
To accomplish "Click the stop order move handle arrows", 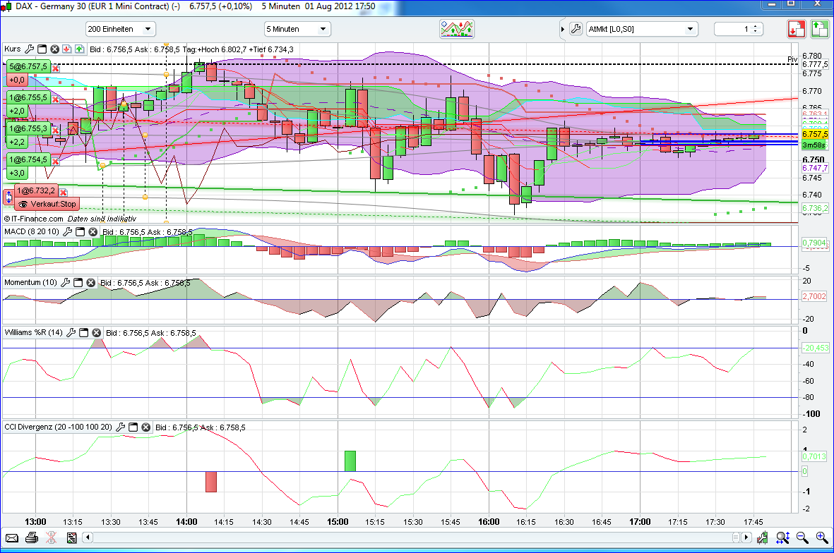I will pyautogui.click(x=8, y=197).
